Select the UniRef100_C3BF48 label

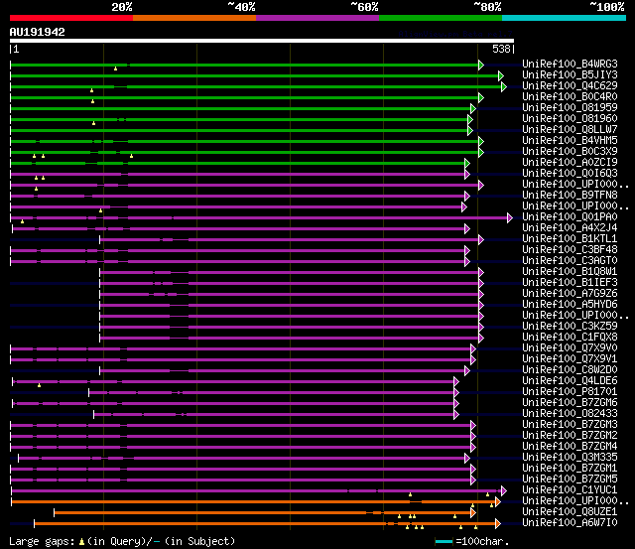pyautogui.click(x=570, y=249)
